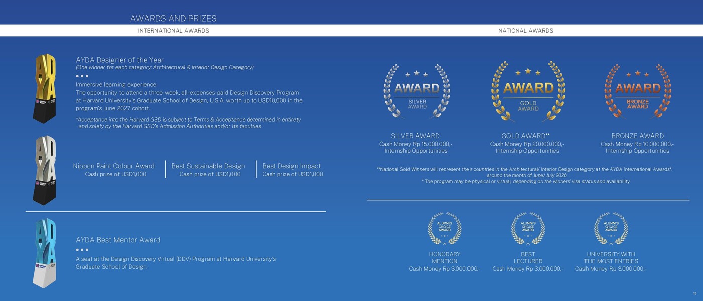This screenshot has width=703, height=301.
Task: Select the cash prize text for Best Design Impact
Action: [x=293, y=174]
